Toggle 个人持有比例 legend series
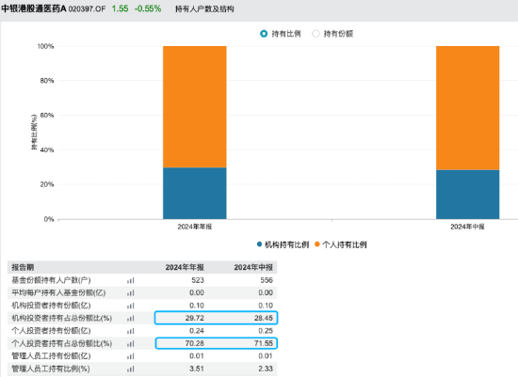Image resolution: width=518 pixels, height=377 pixels. click(341, 244)
